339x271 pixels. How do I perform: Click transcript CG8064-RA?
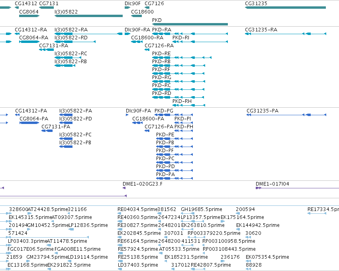pyautogui.click(x=34, y=38)
